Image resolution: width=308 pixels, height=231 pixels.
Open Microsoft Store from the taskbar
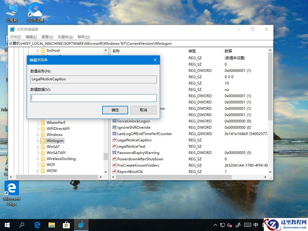[66, 225]
